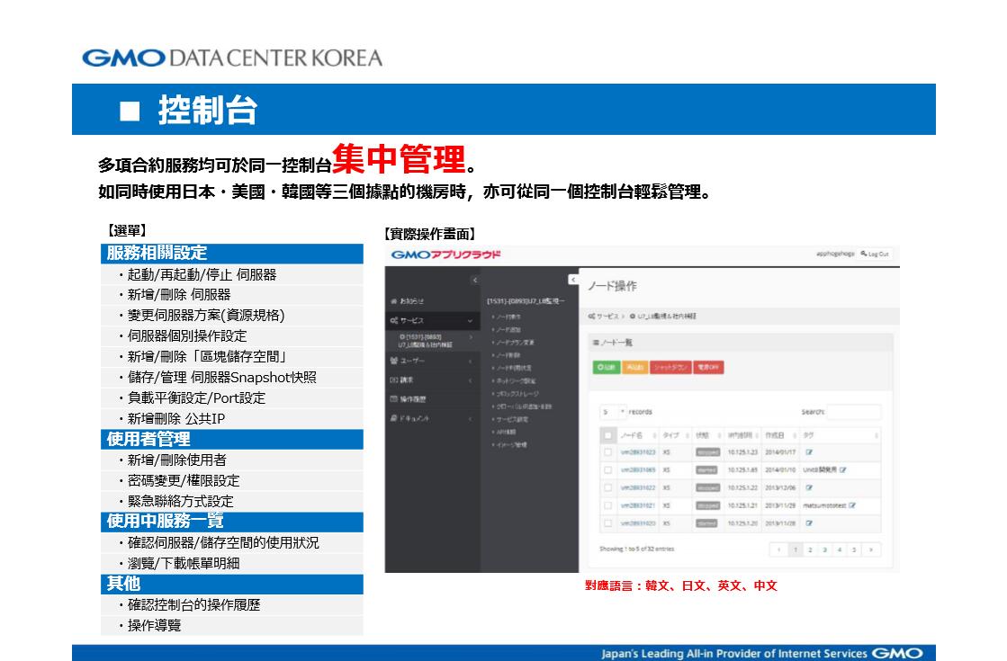The height and width of the screenshot is (661, 1007).
Task: Open ノードプラン変更 in the submenu
Action: pos(514,343)
